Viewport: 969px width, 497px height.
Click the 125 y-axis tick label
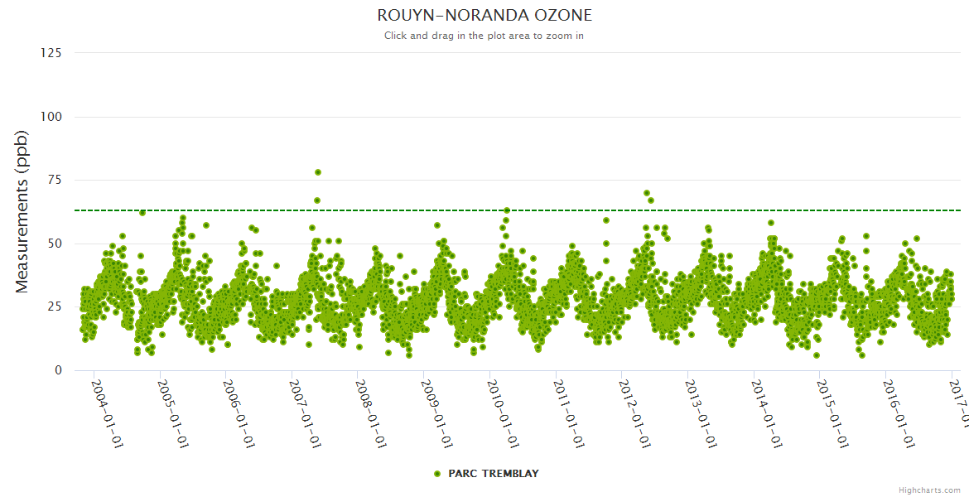[x=51, y=53]
